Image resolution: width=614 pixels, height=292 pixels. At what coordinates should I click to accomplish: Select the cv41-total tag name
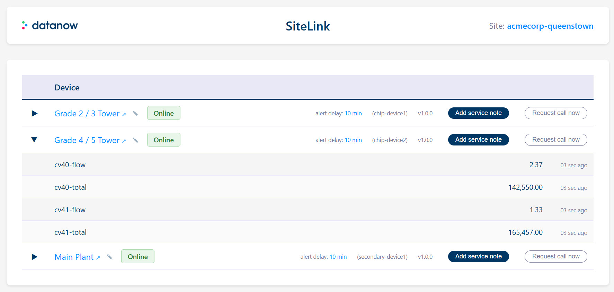71,232
